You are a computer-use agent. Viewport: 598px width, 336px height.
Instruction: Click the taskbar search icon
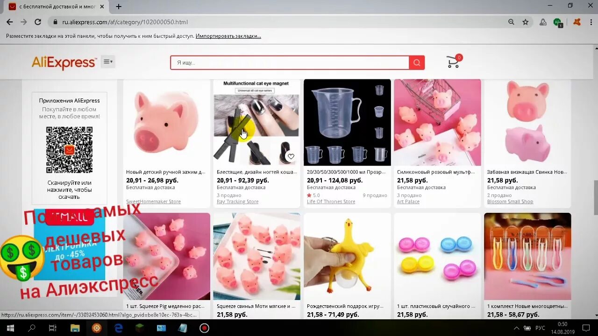32,328
